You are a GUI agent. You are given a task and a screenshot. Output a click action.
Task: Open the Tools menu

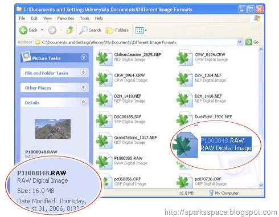pos(84,18)
